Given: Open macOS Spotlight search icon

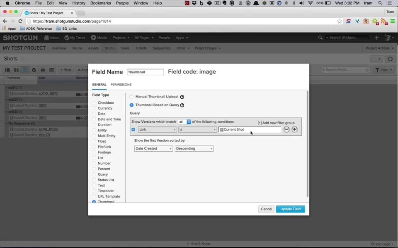Looking at the screenshot, I should click(380, 3).
